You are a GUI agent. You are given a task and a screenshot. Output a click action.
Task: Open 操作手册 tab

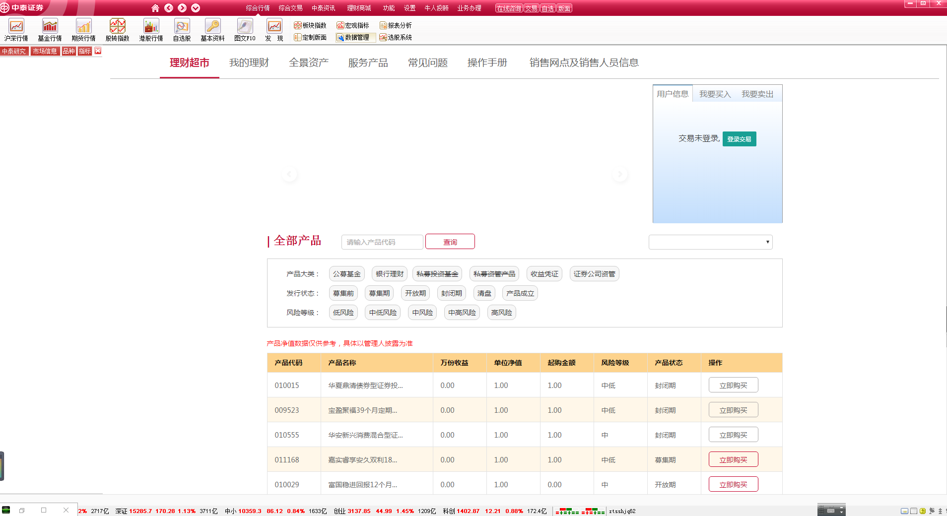tap(487, 63)
